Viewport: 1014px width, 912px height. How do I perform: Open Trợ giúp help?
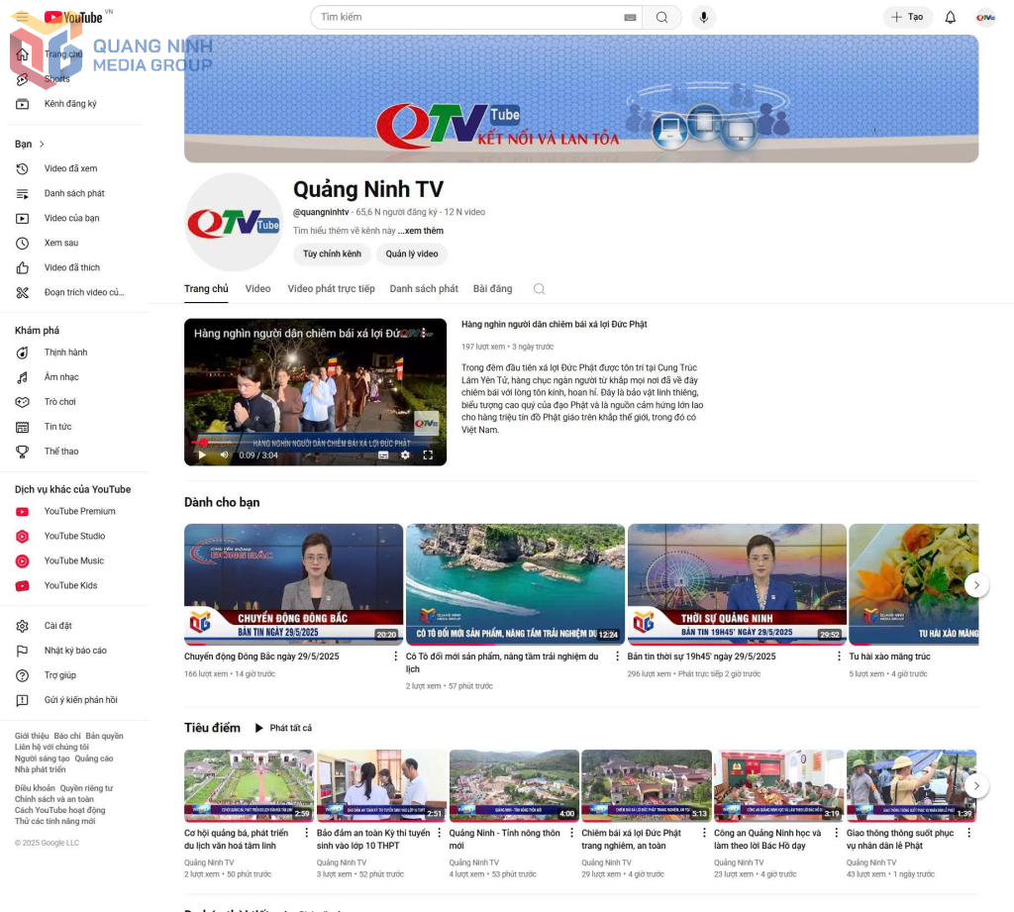tap(59, 675)
